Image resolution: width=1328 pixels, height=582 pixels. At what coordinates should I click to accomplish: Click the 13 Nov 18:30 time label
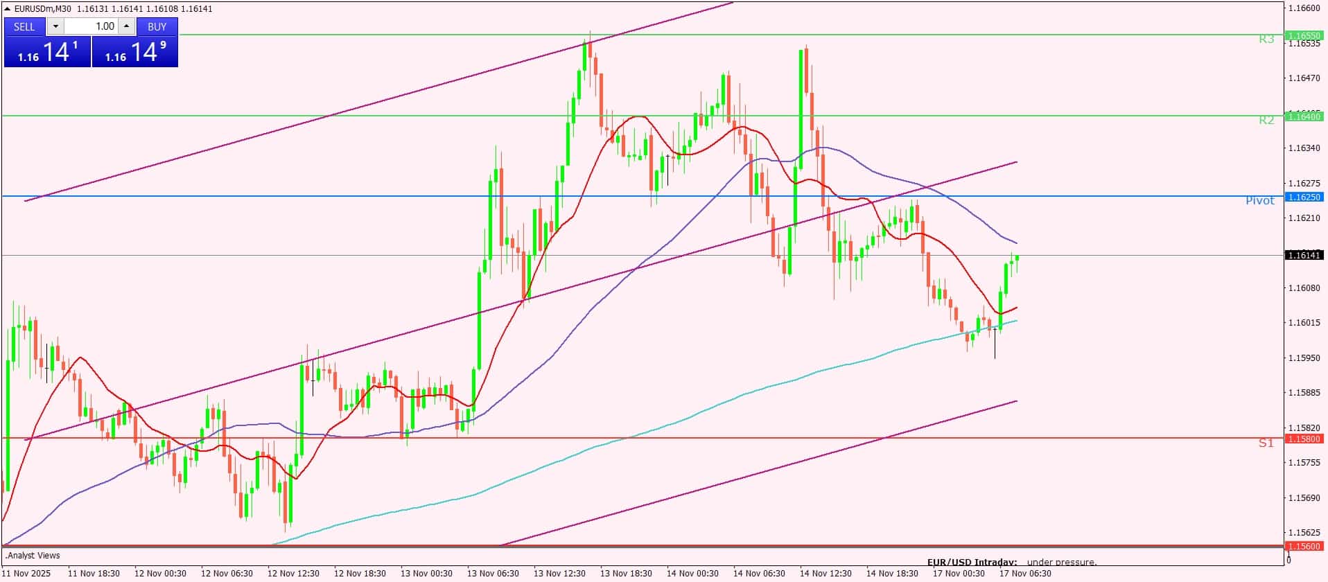(x=626, y=574)
